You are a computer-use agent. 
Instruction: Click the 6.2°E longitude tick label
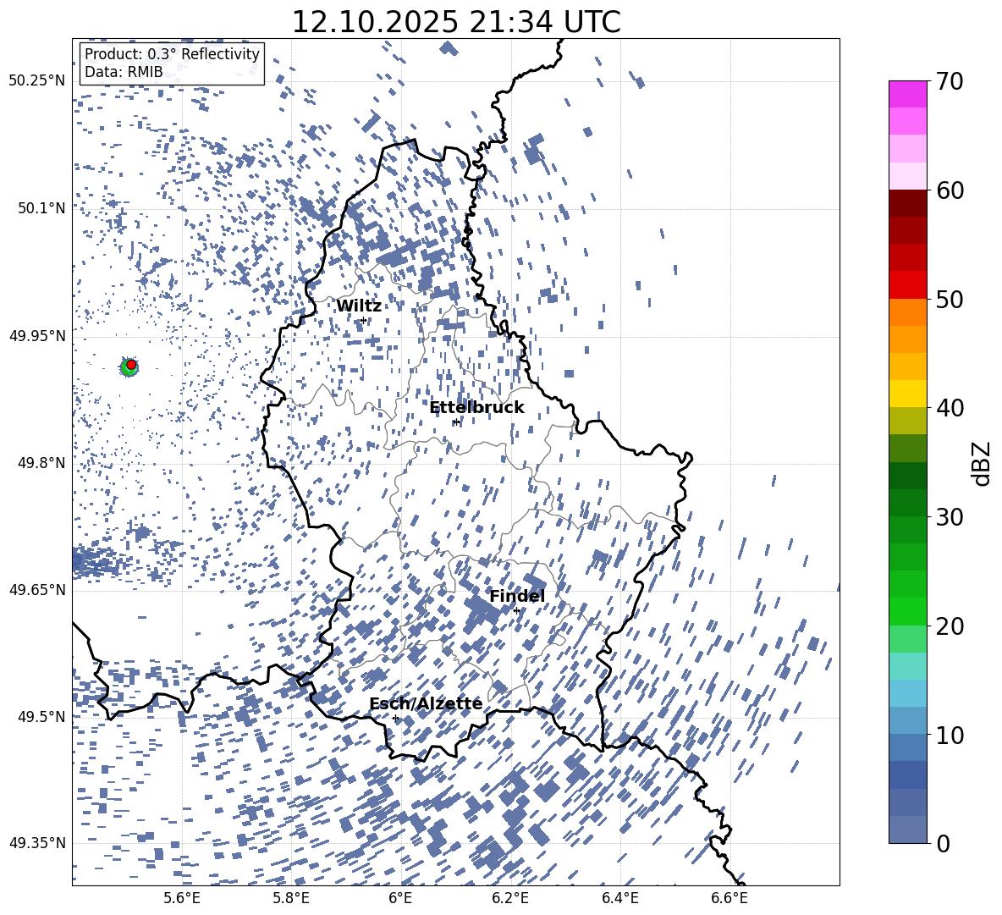tap(510, 897)
